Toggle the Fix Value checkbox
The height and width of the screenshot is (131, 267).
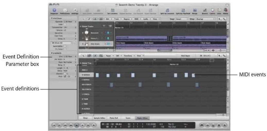click(x=65, y=49)
